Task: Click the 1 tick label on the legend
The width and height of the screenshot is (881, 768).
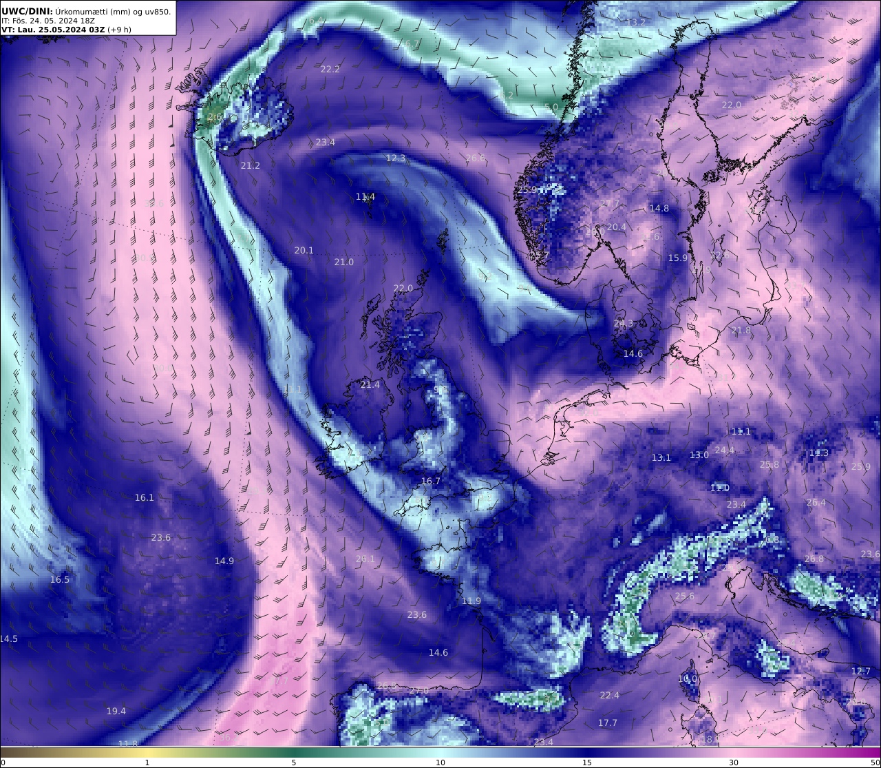Action: pos(147,762)
